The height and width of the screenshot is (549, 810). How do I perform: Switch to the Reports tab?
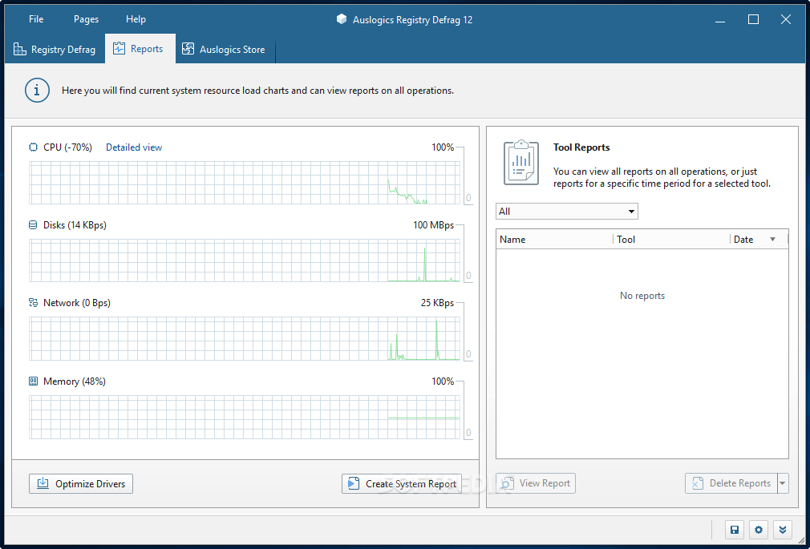pyautogui.click(x=140, y=49)
